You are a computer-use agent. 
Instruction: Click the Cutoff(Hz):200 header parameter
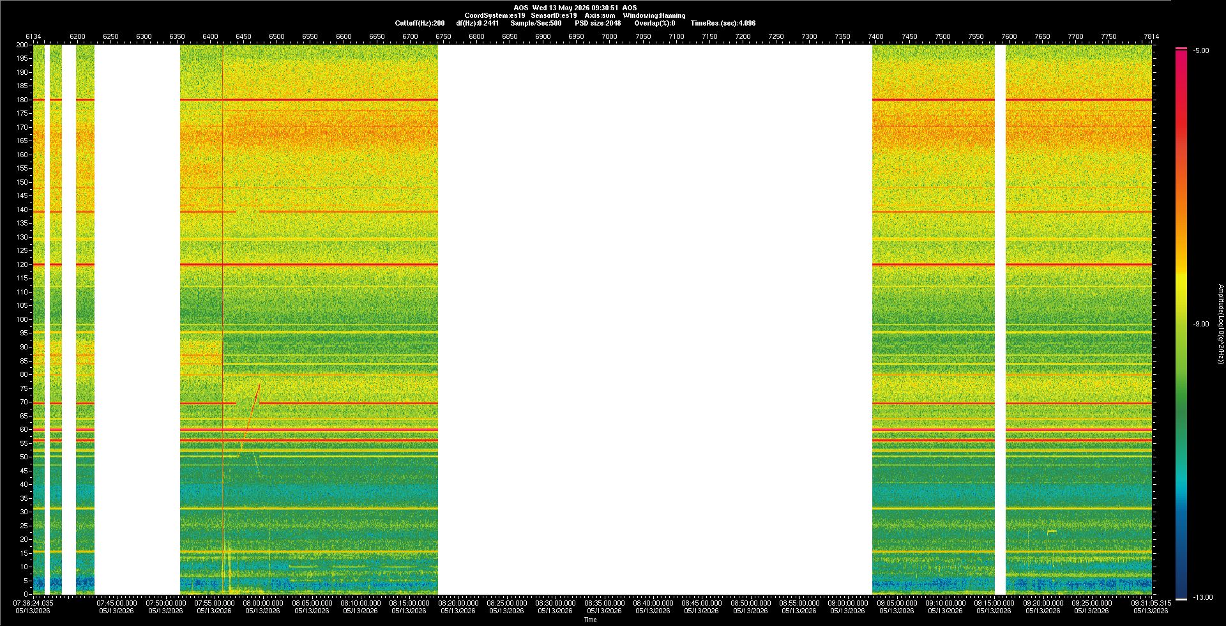[x=420, y=23]
